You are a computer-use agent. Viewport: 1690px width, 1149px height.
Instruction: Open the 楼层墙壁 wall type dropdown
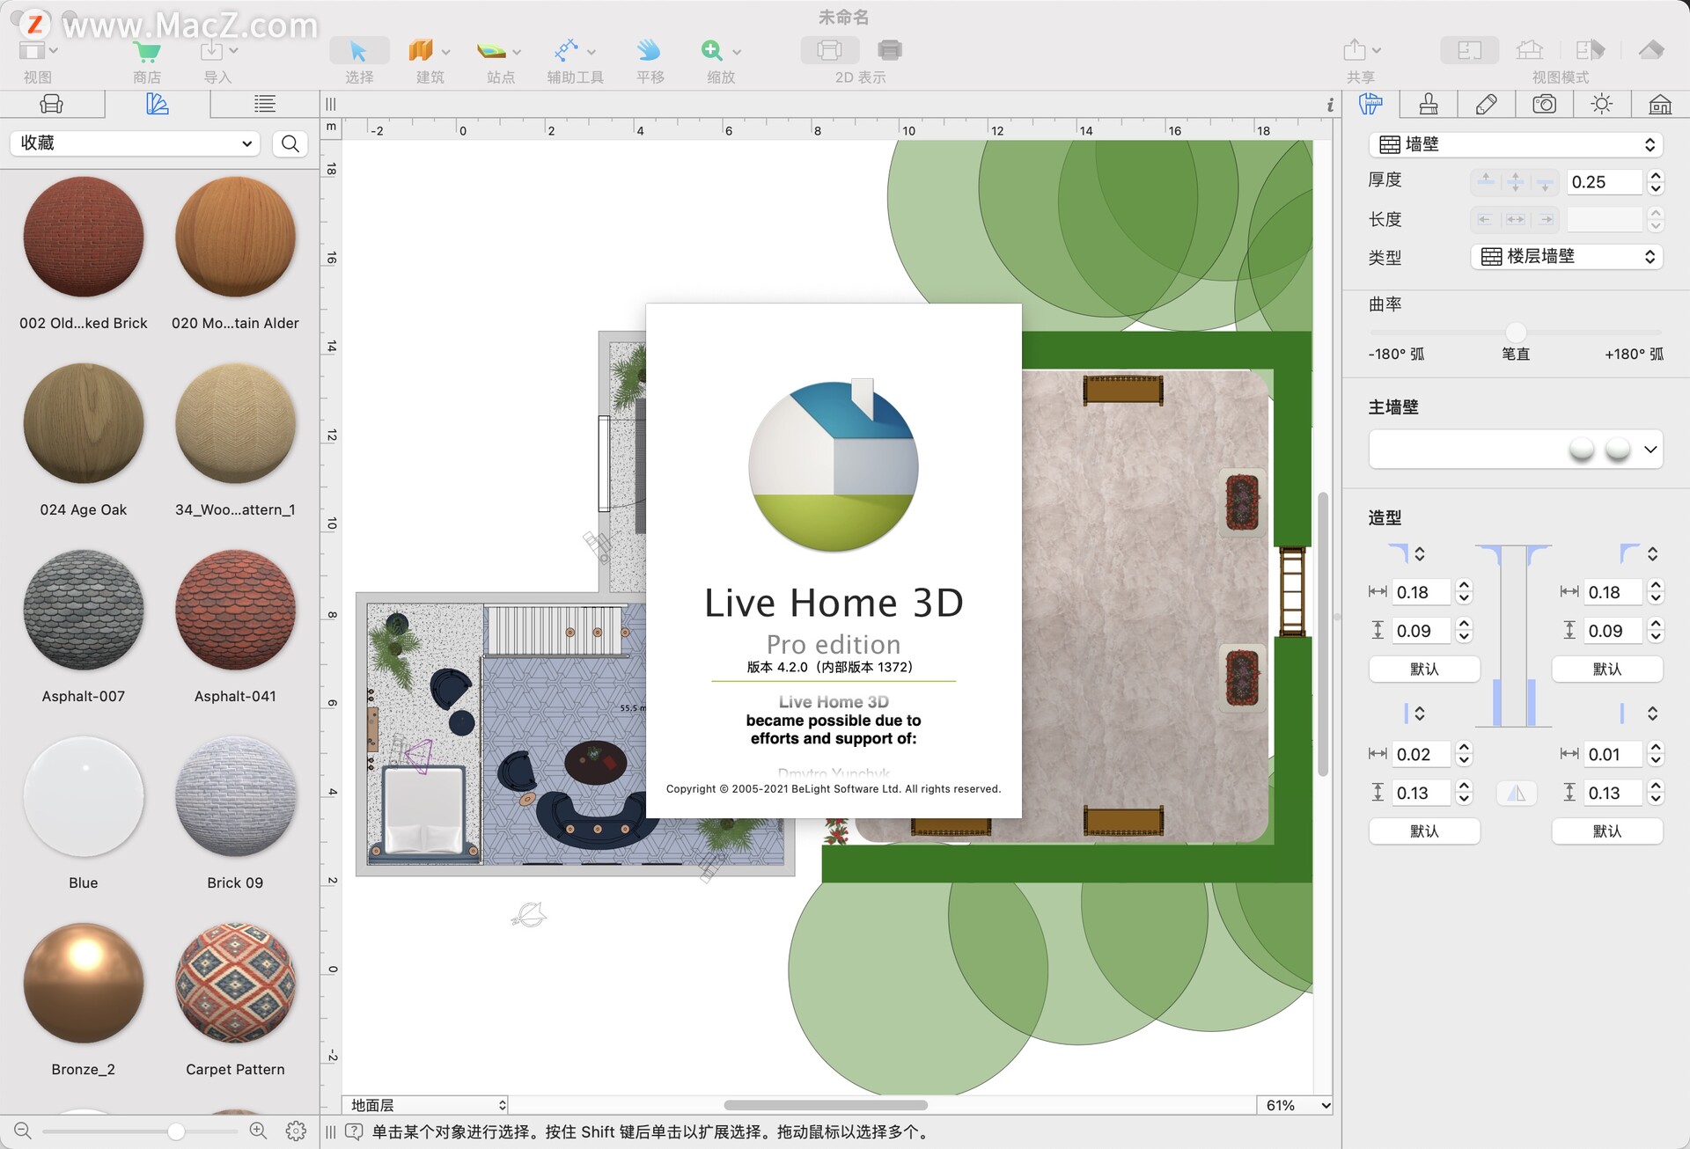pyautogui.click(x=1567, y=257)
